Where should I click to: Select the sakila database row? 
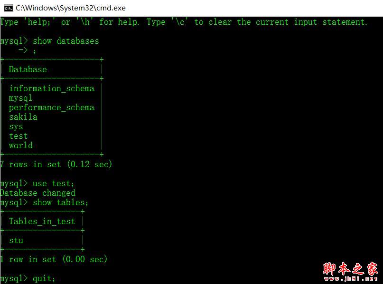(x=23, y=117)
